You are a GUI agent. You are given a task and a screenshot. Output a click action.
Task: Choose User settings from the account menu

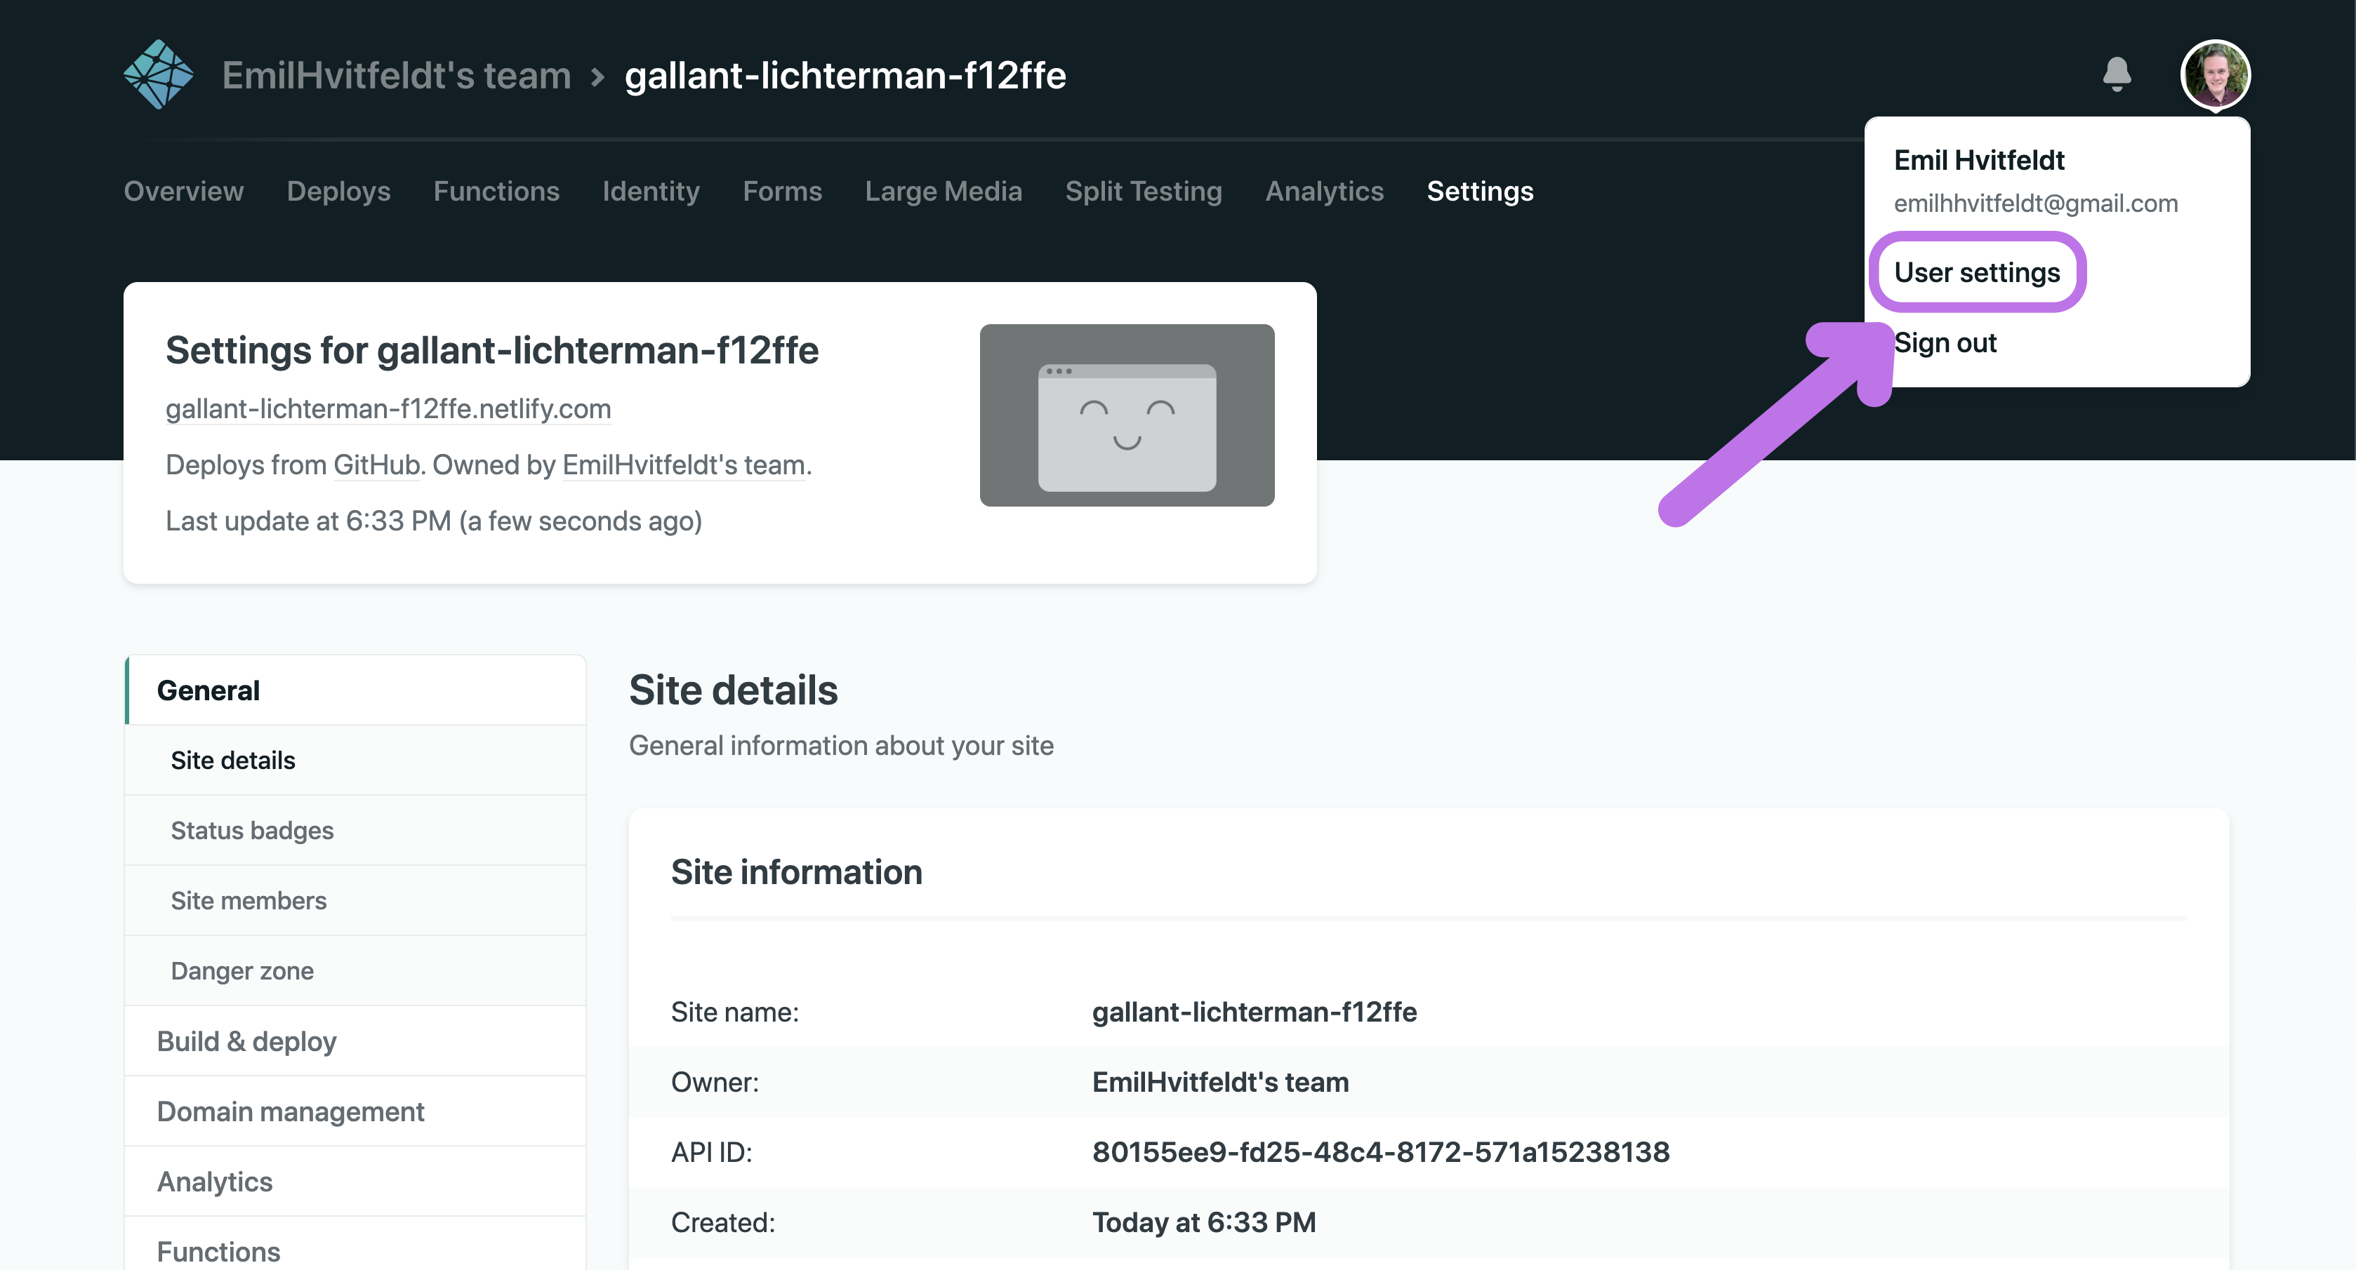click(x=1976, y=272)
